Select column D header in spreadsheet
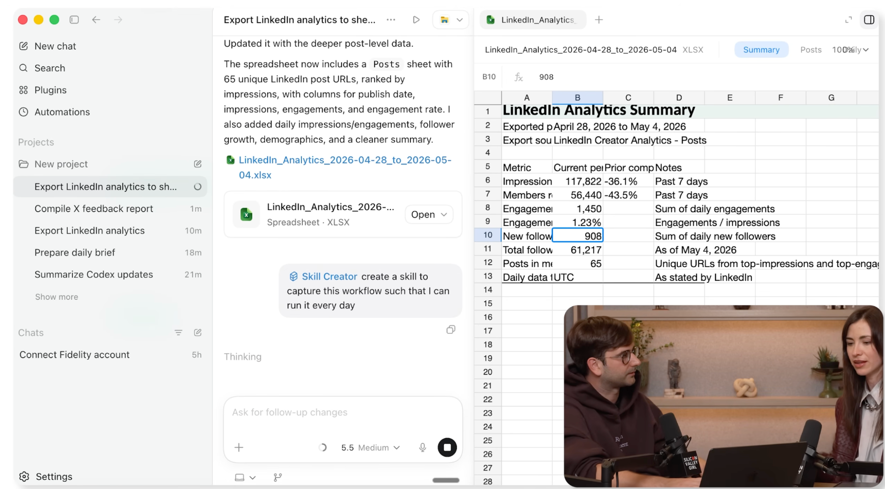 pos(679,98)
